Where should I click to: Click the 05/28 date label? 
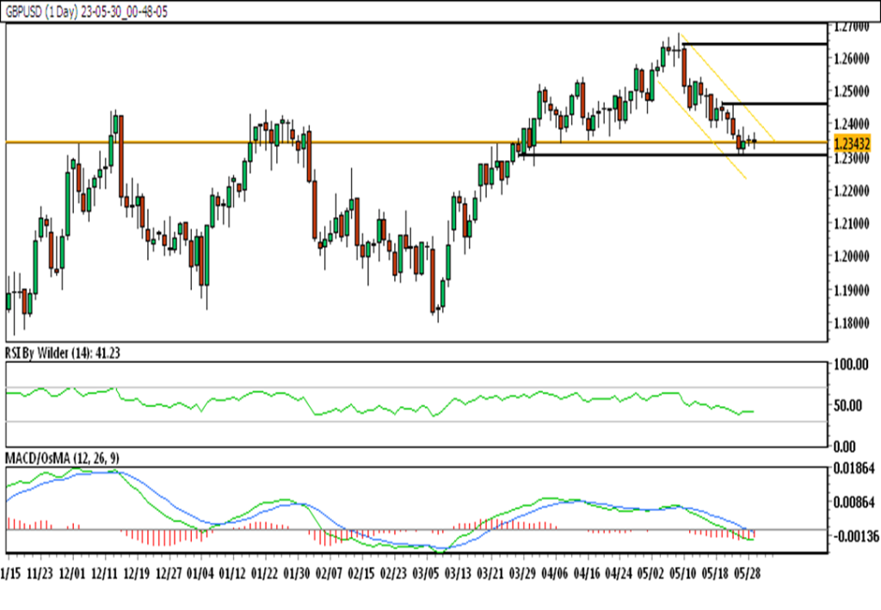coord(748,574)
